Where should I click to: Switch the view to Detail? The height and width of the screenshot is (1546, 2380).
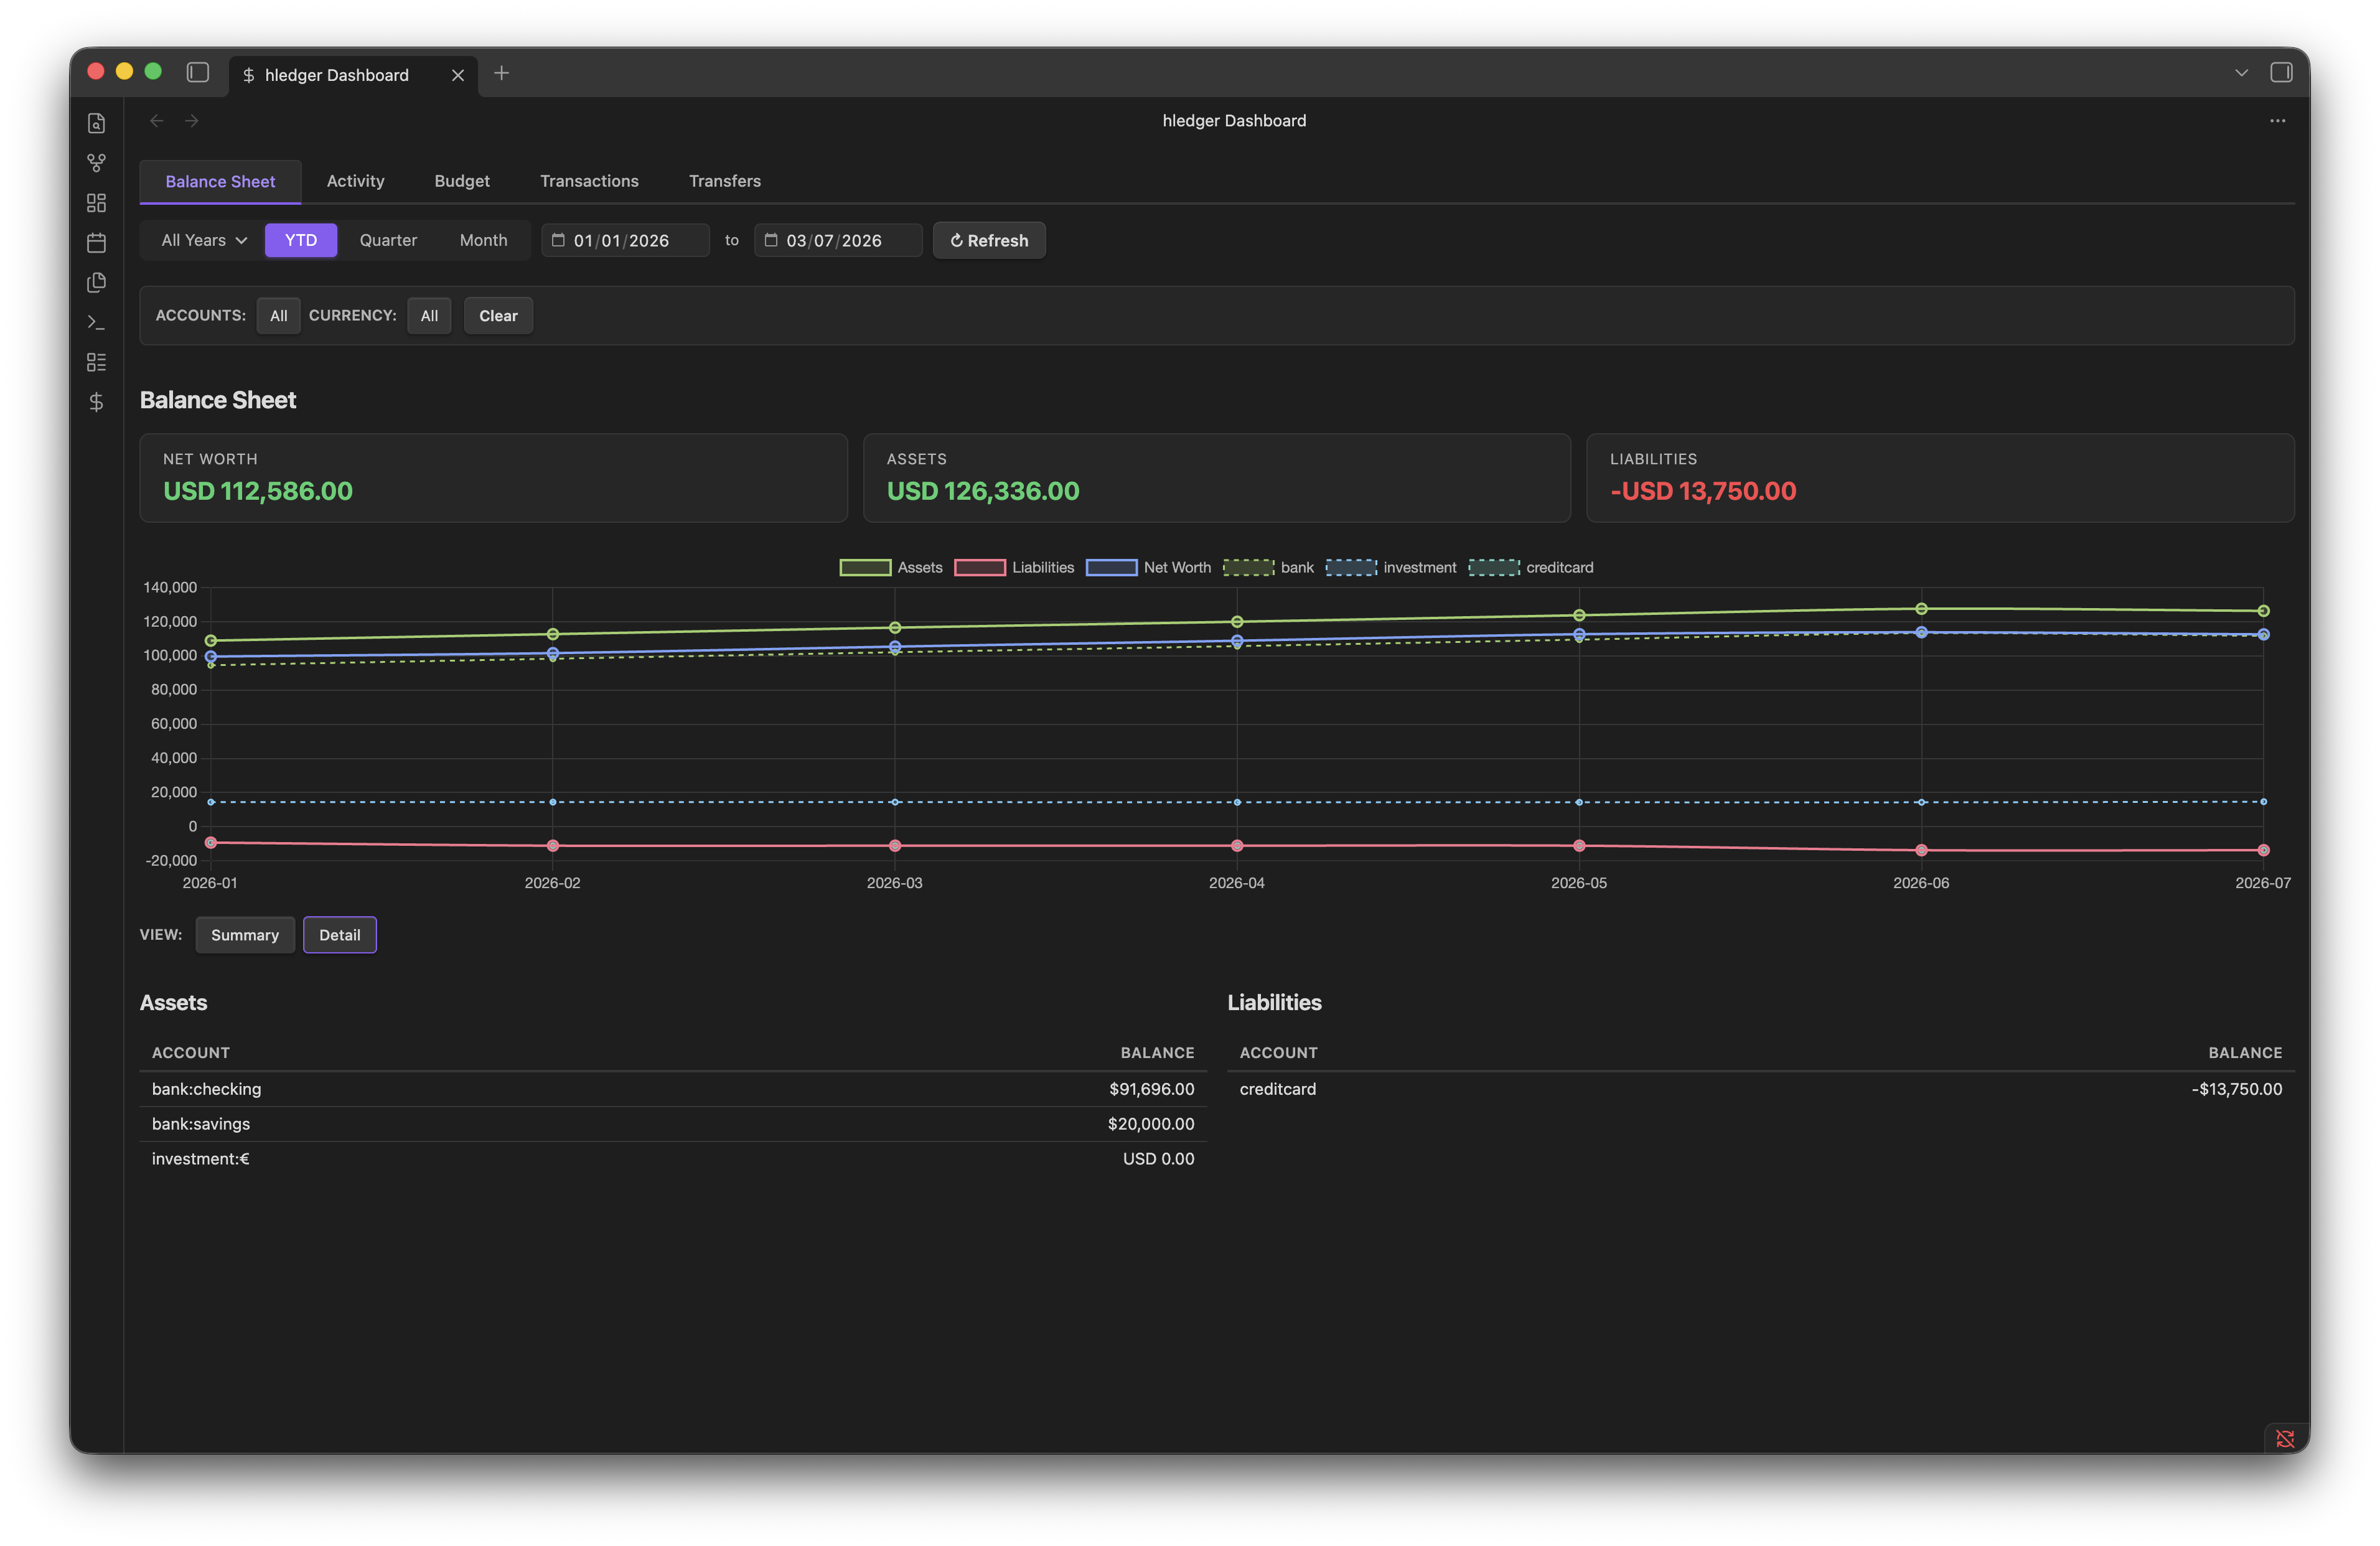[340, 935]
